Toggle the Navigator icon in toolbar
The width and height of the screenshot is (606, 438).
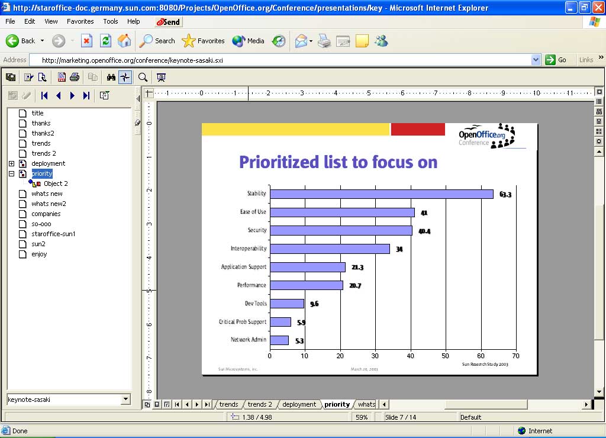125,77
